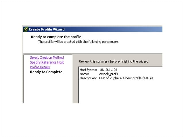
Task: Click the host IP value 10.10.1.104
Action: coord(108,70)
